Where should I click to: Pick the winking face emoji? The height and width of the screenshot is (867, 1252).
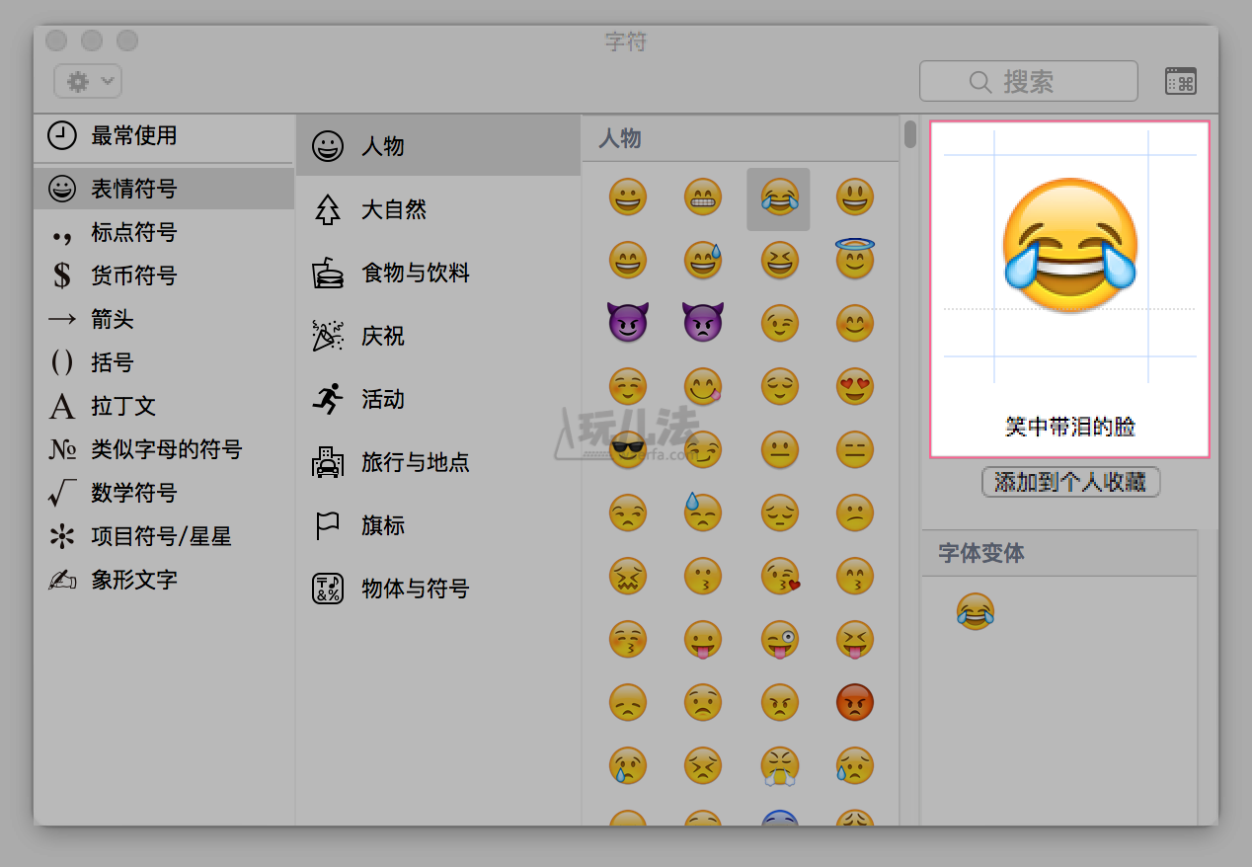click(x=779, y=324)
